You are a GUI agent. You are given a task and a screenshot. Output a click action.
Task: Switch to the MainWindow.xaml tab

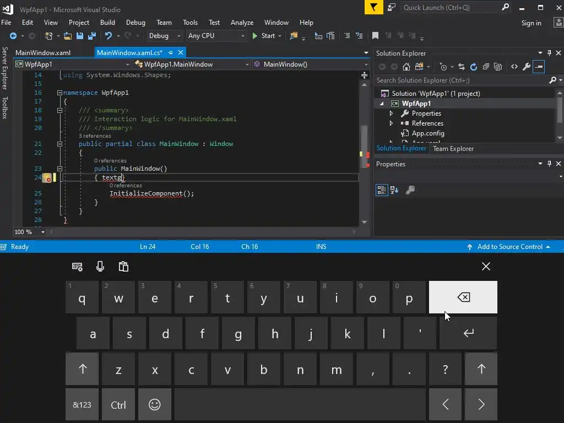43,52
